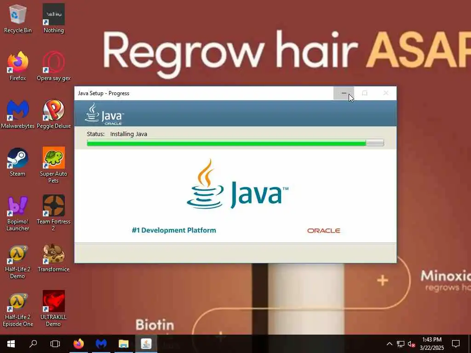The image size is (471, 353).
Task: Select the Peggle Deluxe desktop icon
Action: pyautogui.click(x=54, y=114)
